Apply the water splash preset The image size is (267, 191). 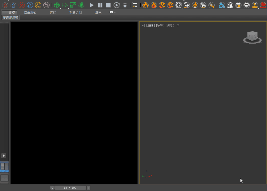point(222,5)
